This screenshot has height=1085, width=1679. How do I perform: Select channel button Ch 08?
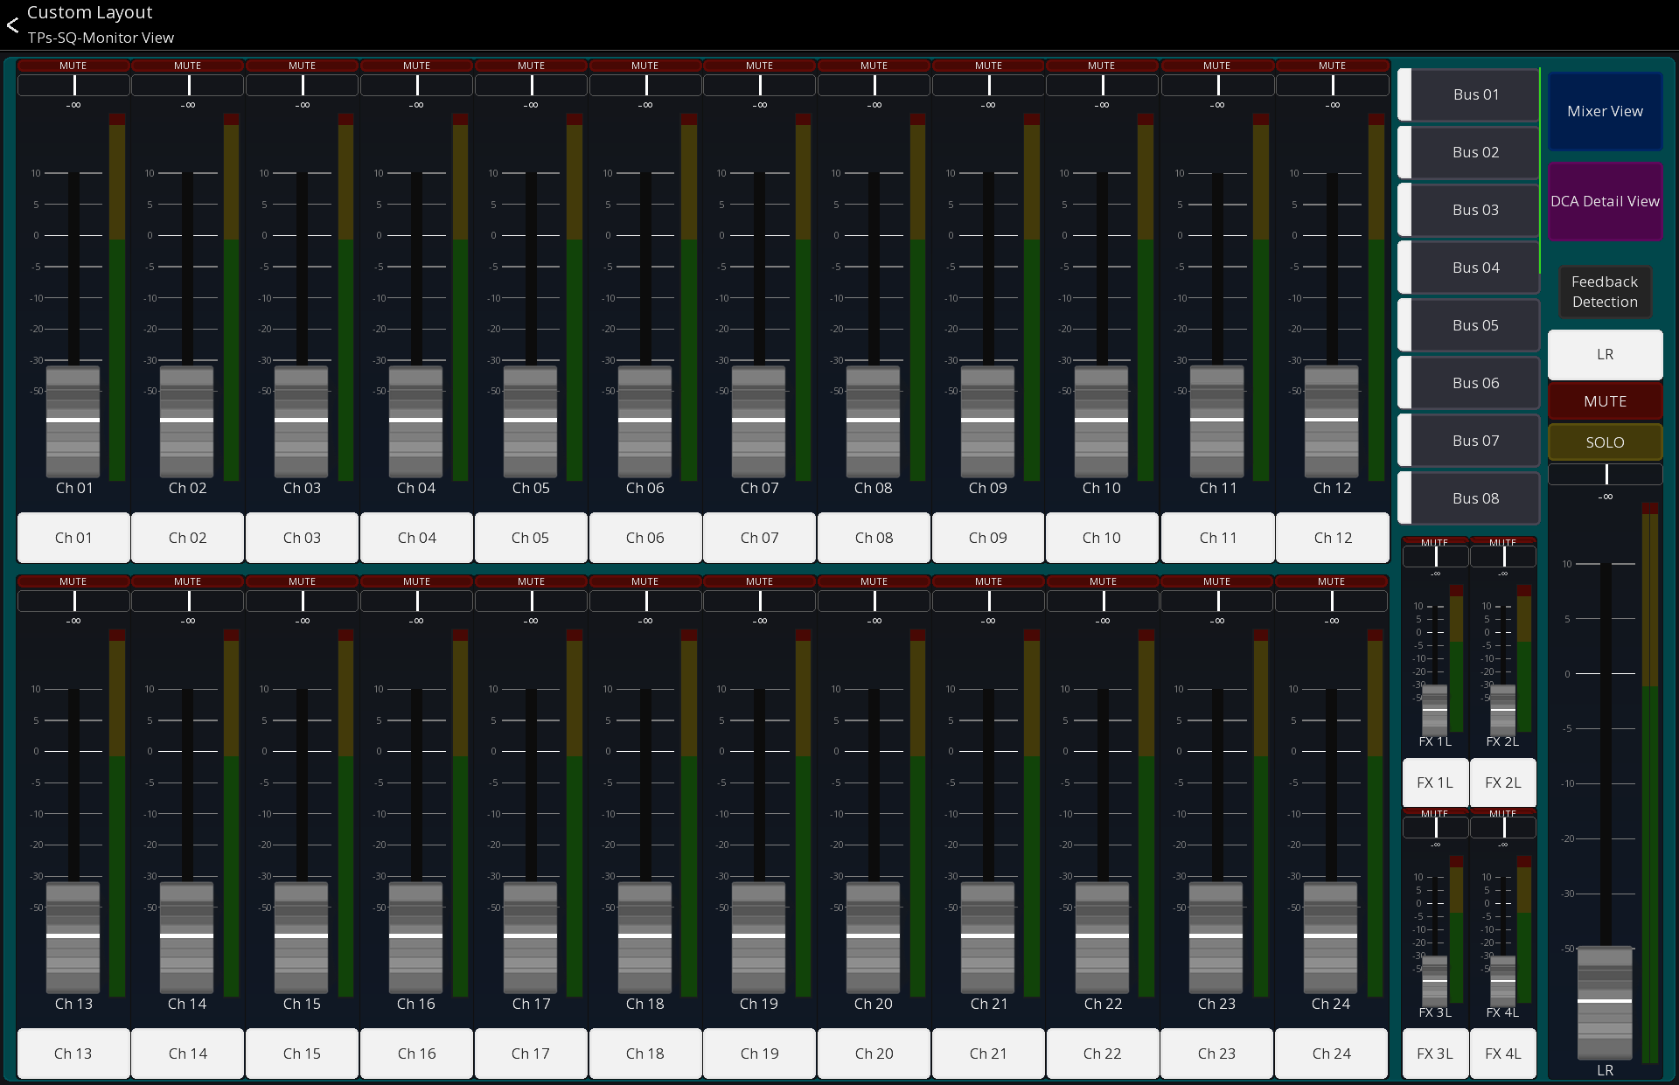[874, 538]
